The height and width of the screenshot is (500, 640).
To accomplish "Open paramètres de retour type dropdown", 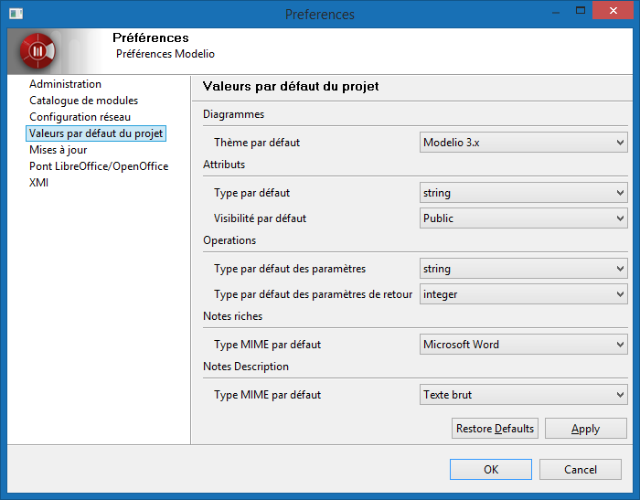I will click(x=523, y=294).
